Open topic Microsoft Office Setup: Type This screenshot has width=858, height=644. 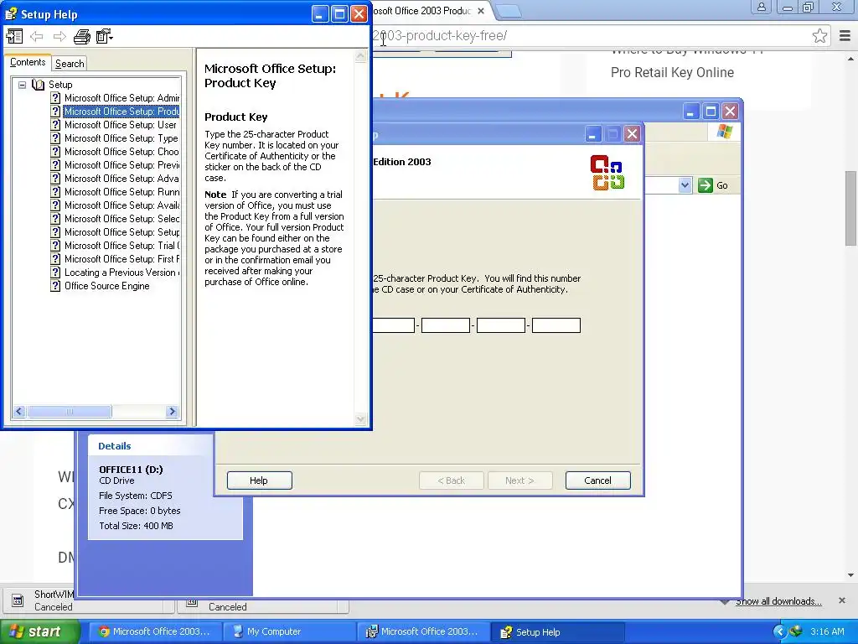tap(121, 138)
